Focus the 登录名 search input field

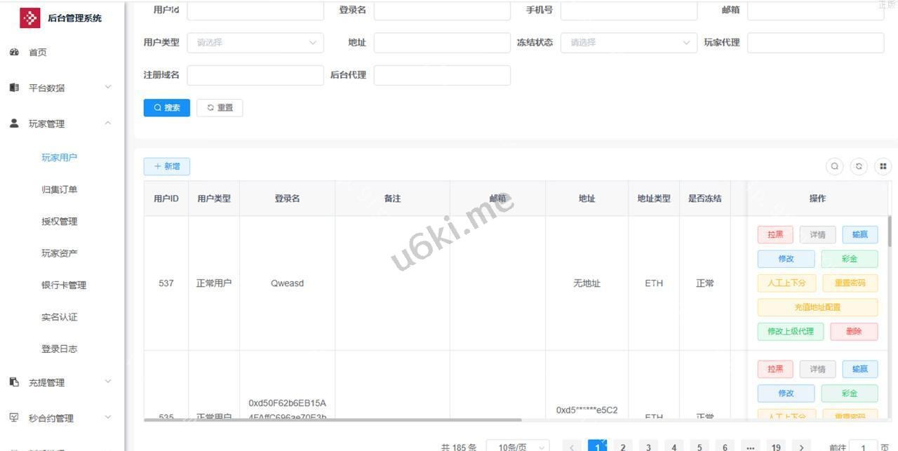(442, 11)
